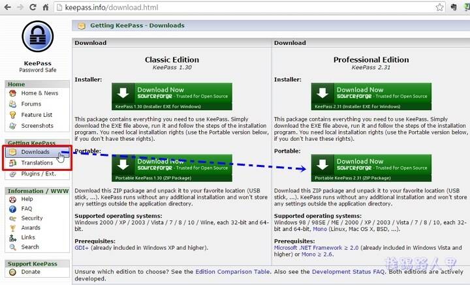Open the Links page link
This screenshot has height=285, width=470.
point(28,237)
